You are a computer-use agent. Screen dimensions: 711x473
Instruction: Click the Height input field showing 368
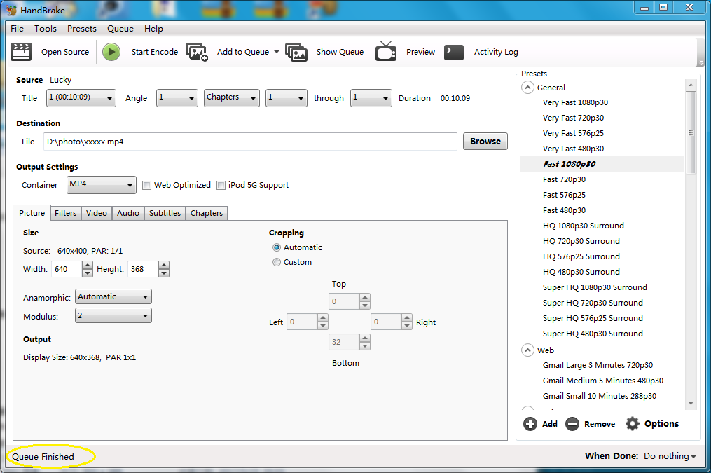pos(143,269)
